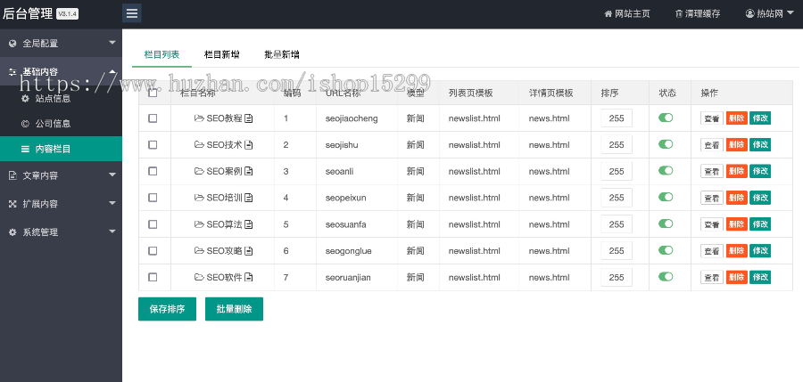Toggle status switch for seoanli
Viewport: 803px width, 382px height.
click(x=666, y=170)
